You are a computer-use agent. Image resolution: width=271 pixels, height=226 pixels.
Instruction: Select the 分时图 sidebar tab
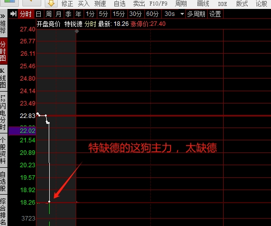pyautogui.click(x=3, y=51)
